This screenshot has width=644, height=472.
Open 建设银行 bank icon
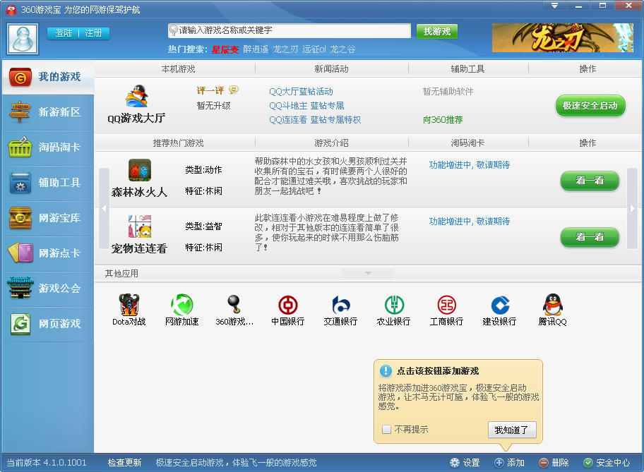pos(500,305)
